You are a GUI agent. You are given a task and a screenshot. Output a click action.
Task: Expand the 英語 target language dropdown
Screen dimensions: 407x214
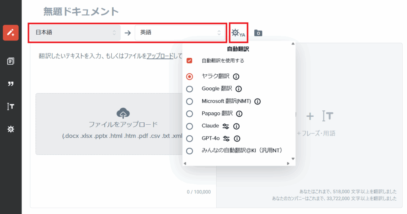pos(180,33)
